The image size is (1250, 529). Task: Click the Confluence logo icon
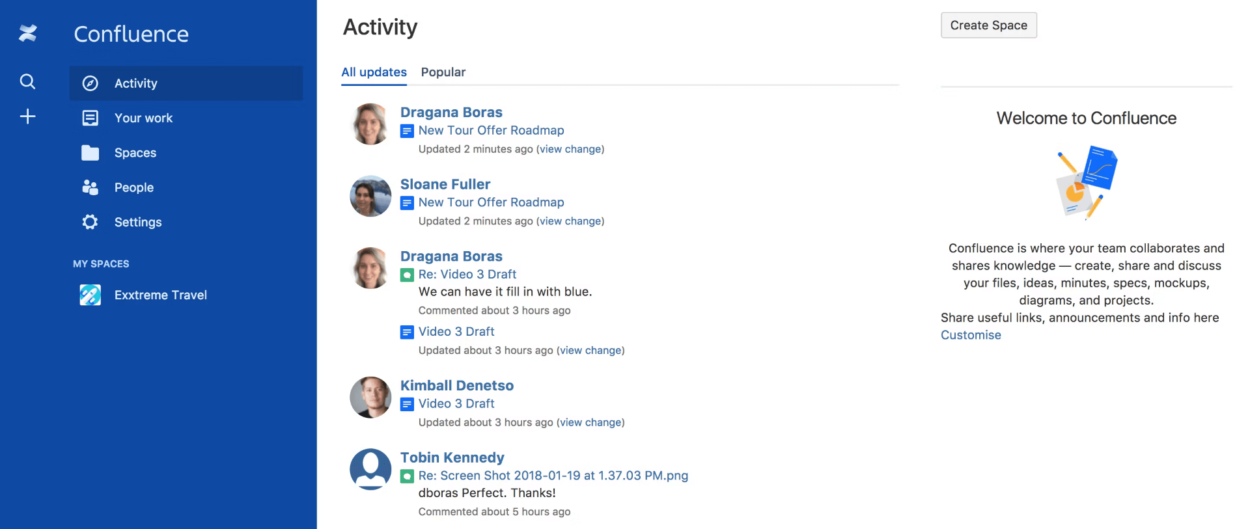click(x=27, y=33)
